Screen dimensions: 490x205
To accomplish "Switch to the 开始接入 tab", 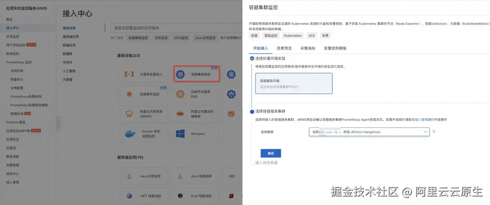I will pyautogui.click(x=260, y=49).
